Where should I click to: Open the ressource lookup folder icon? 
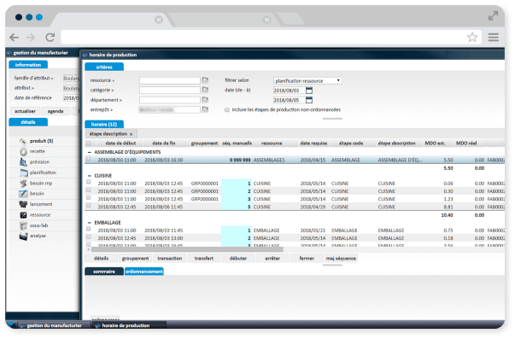point(205,79)
